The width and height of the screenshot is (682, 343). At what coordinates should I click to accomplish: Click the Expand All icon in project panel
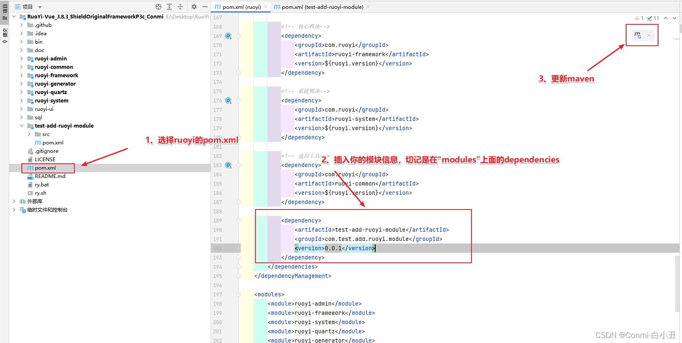tap(169, 7)
